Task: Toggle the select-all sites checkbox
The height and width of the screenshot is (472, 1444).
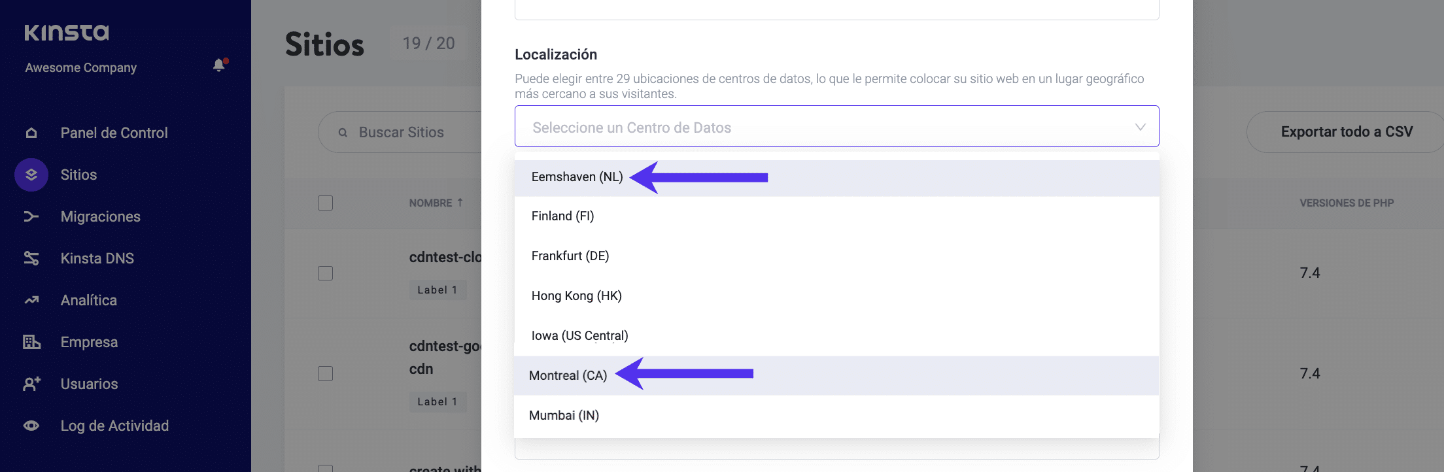Action: (x=325, y=203)
